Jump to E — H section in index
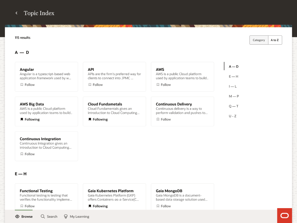The height and width of the screenshot is (223, 297). pyautogui.click(x=233, y=76)
